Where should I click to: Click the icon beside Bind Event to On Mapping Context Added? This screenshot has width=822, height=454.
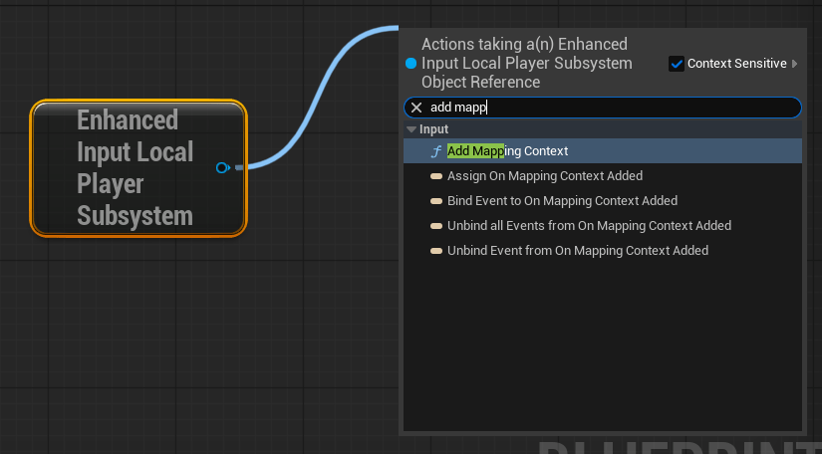click(436, 201)
